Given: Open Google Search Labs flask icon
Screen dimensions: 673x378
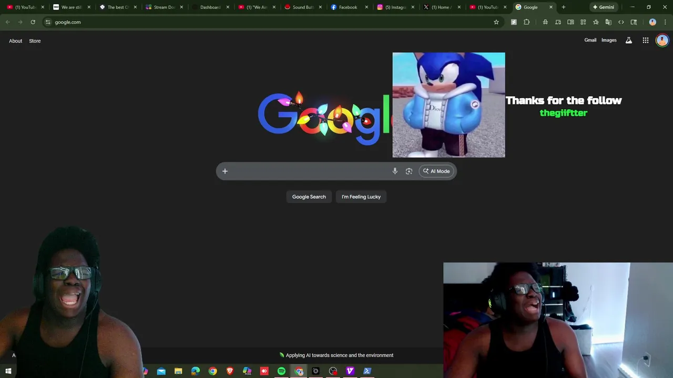Looking at the screenshot, I should click(x=629, y=40).
